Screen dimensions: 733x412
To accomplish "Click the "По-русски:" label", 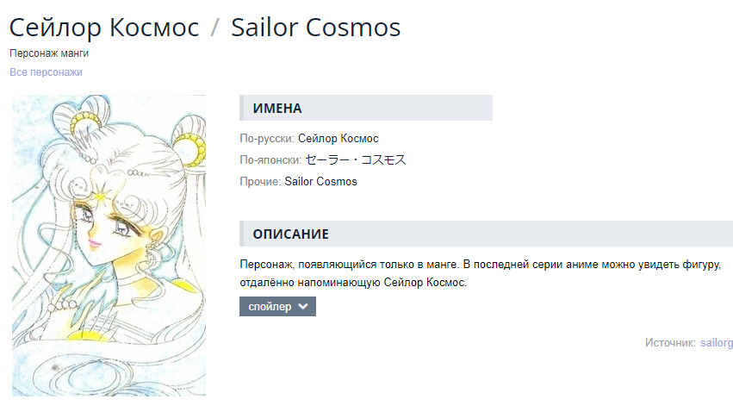I will pyautogui.click(x=267, y=139).
